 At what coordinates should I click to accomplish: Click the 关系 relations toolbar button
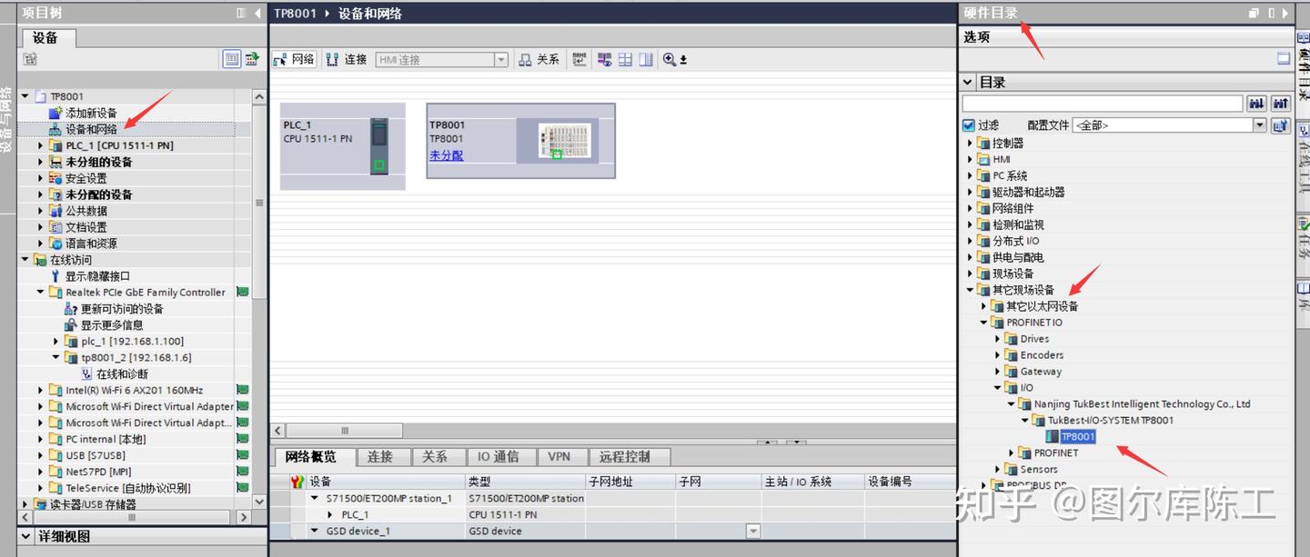coord(539,59)
